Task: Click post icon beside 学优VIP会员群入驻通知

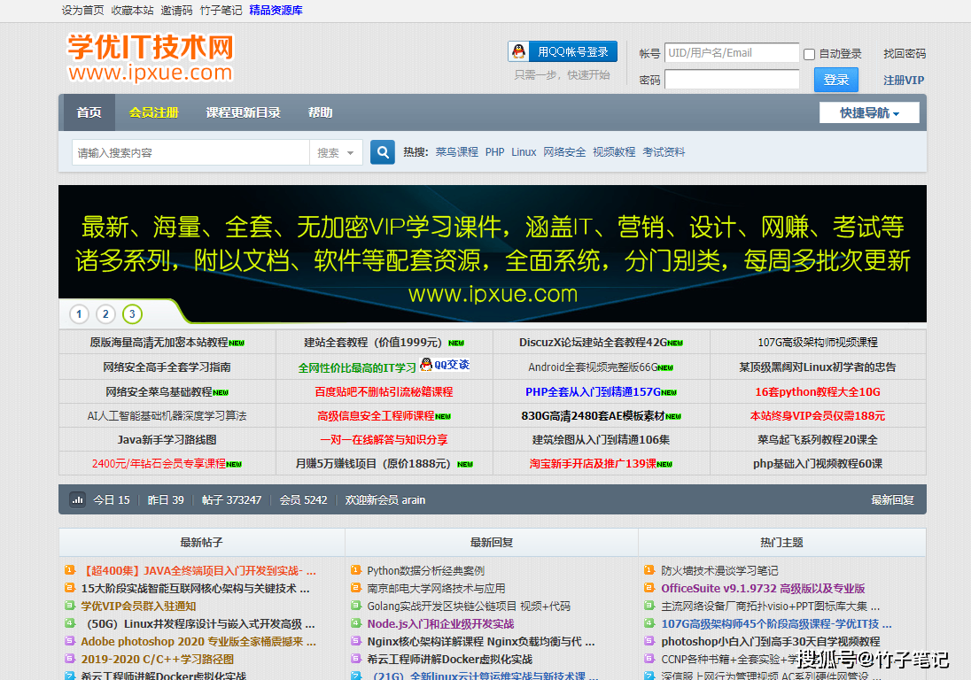Action: 70,607
